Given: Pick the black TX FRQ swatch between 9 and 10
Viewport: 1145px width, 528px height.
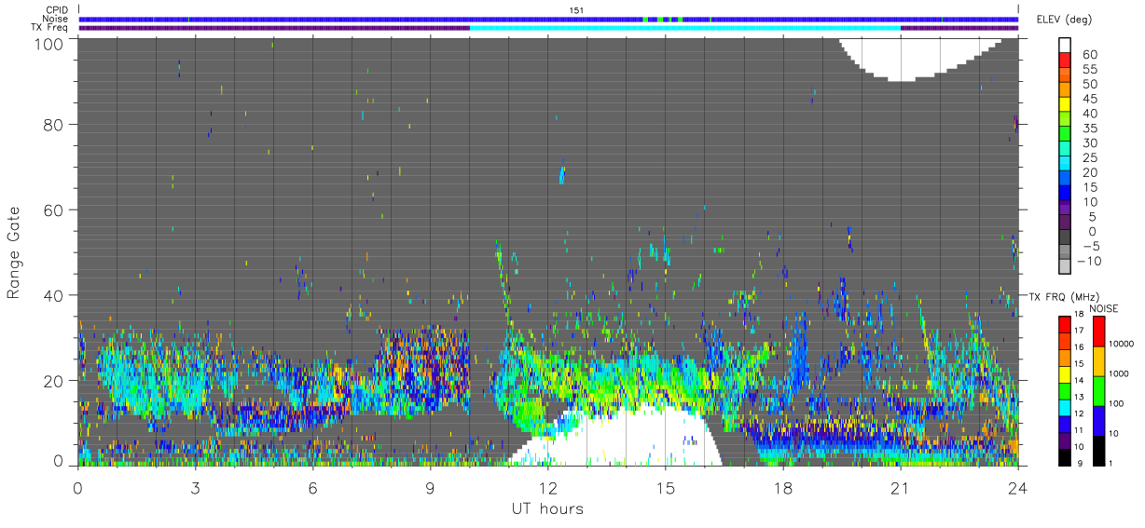Looking at the screenshot, I should point(1065,457).
